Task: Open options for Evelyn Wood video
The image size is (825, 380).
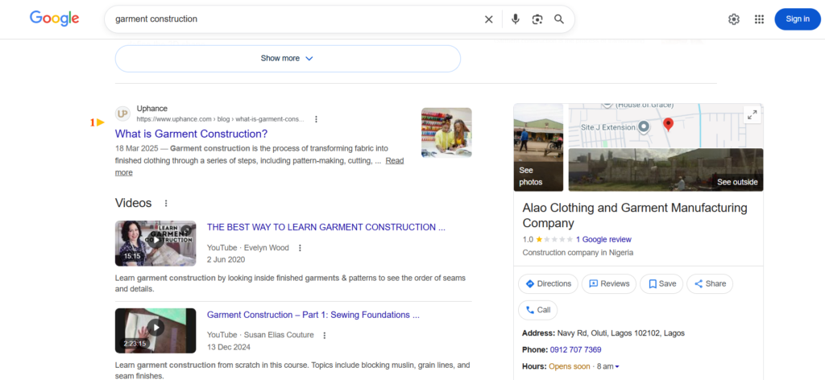Action: pos(300,248)
